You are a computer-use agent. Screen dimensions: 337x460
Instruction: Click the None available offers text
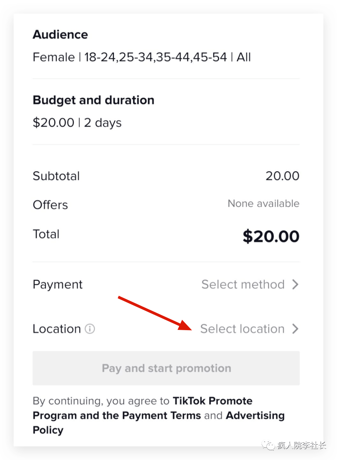(263, 203)
